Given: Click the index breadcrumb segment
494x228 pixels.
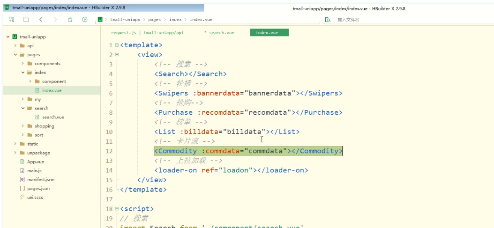Looking at the screenshot, I should point(175,20).
